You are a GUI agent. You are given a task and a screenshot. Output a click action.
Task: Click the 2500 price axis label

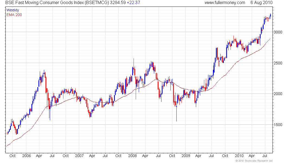[278, 63]
